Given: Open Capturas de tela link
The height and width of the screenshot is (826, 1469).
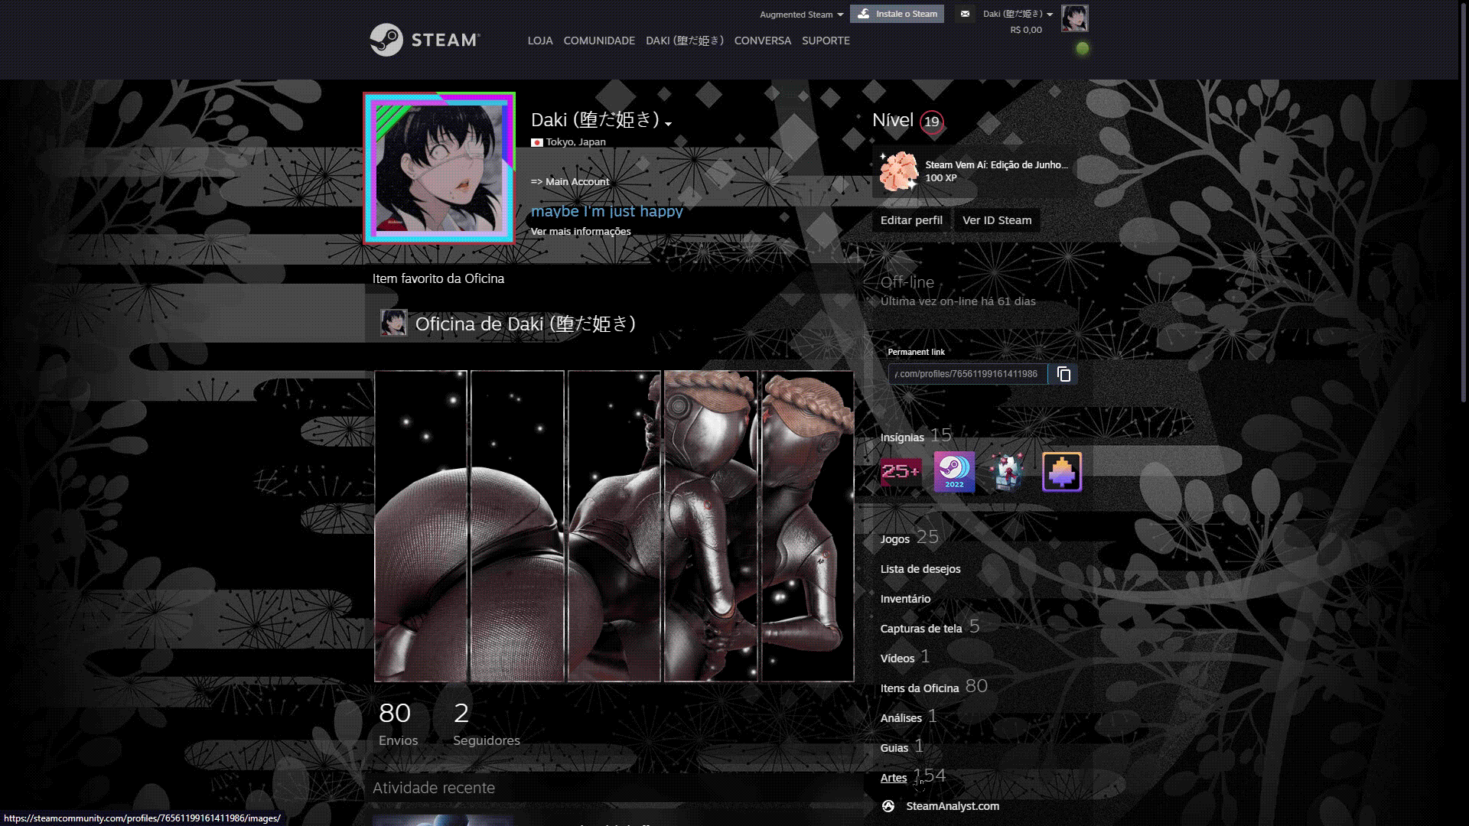Looking at the screenshot, I should click(921, 629).
